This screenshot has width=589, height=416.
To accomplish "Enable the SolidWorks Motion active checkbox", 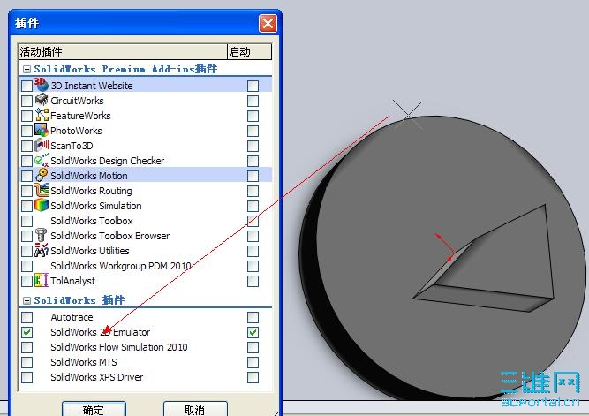I will pyautogui.click(x=26, y=176).
